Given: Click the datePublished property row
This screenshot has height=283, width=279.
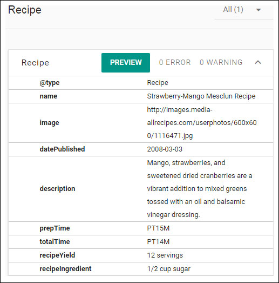Looking at the screenshot, I should click(141, 149).
